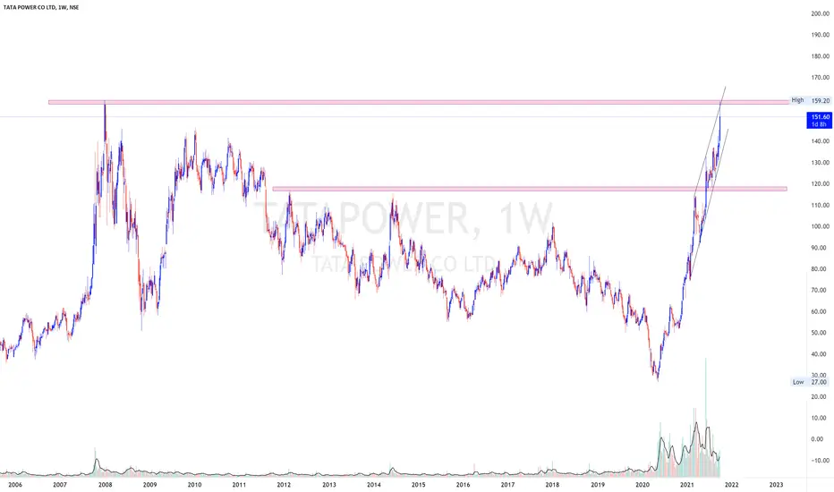Viewport: 834px width, 492px height.
Task: Click the 110.00 price axis label
Action: point(821,205)
